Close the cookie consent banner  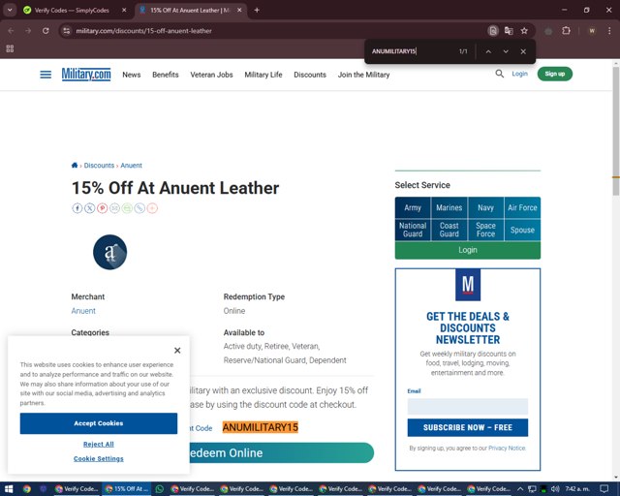click(x=177, y=351)
